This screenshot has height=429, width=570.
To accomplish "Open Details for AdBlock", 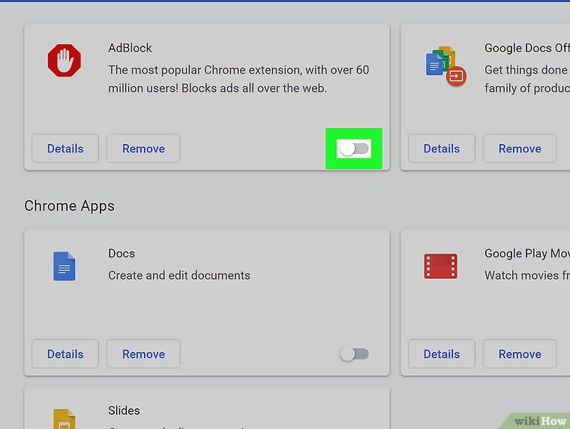I will [x=65, y=148].
